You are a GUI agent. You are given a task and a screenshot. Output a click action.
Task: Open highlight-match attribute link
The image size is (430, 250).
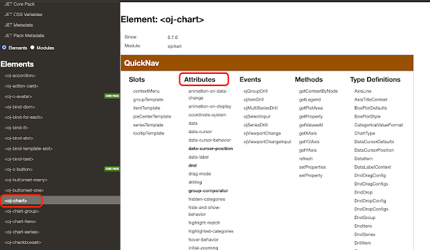pyautogui.click(x=204, y=223)
